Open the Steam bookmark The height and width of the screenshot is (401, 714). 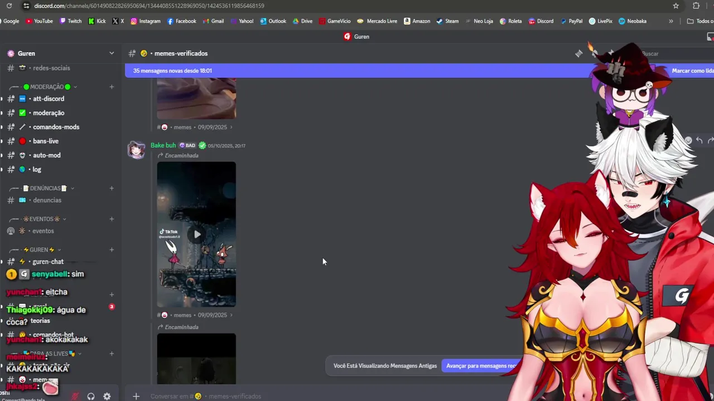(447, 21)
